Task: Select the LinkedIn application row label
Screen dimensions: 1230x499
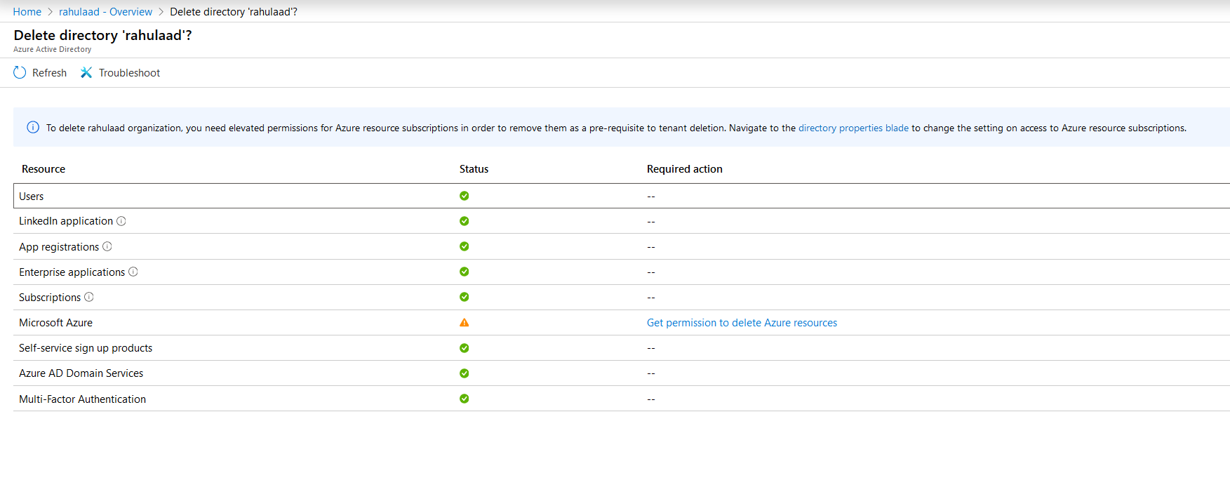Action: pyautogui.click(x=66, y=221)
